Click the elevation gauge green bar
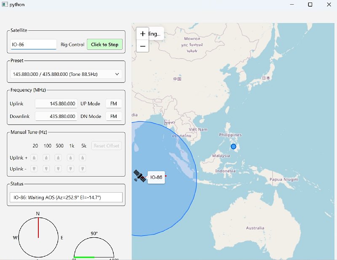The height and width of the screenshot is (260, 337). [84, 257]
